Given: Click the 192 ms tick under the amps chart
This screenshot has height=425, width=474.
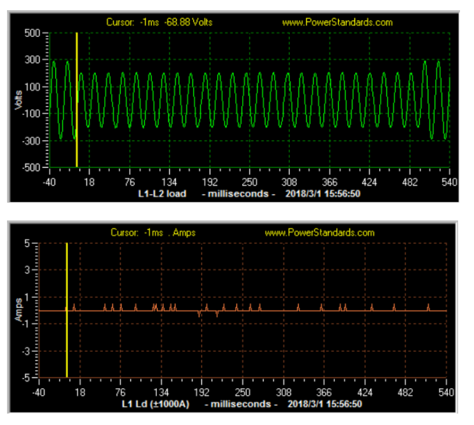Looking at the screenshot, I should (x=202, y=391).
